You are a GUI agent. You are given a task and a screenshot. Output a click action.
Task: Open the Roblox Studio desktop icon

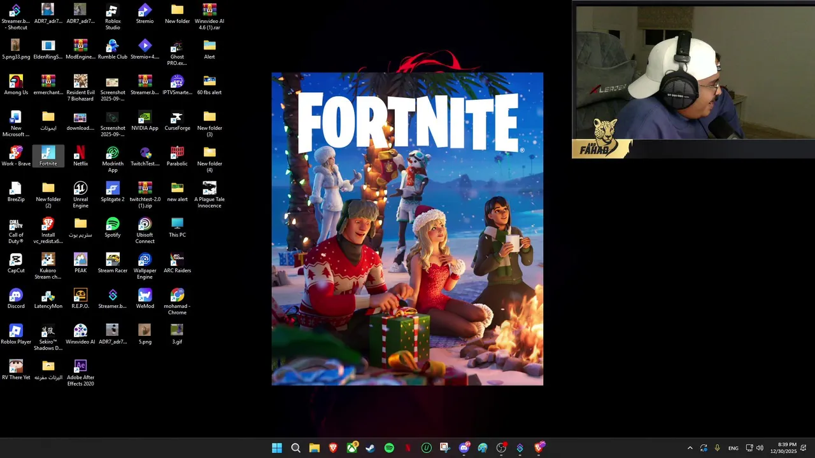113,17
